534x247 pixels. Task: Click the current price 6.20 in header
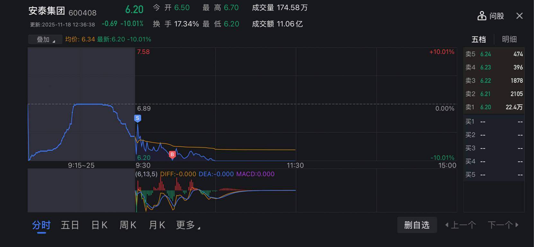pos(134,10)
